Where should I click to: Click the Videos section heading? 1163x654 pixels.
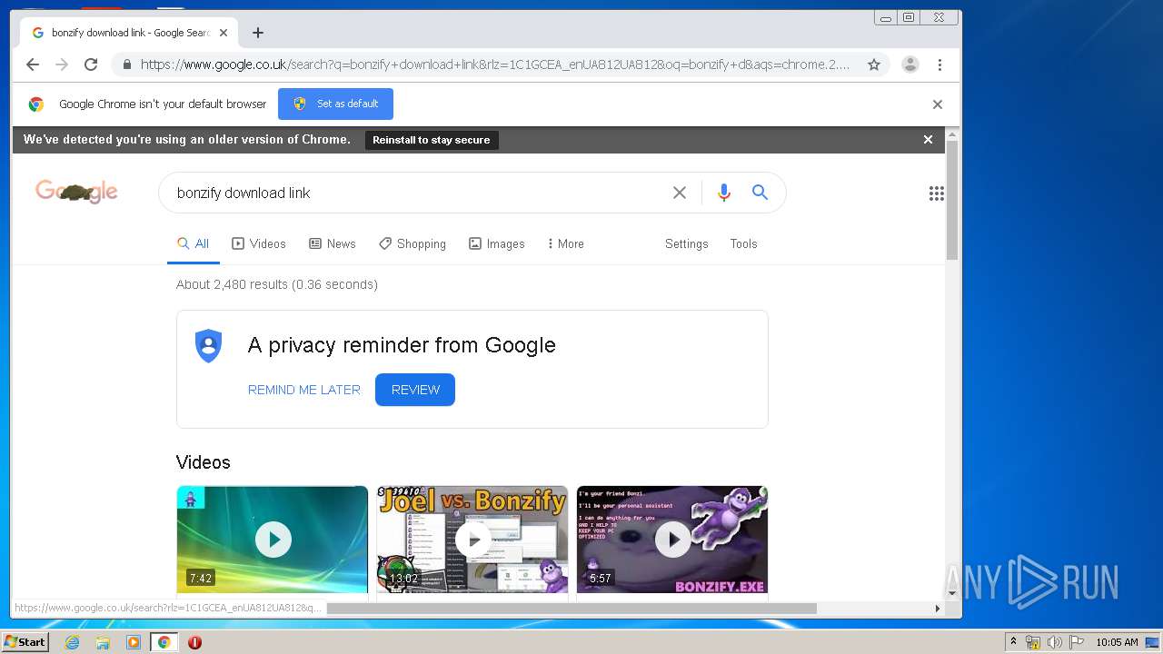(x=204, y=462)
